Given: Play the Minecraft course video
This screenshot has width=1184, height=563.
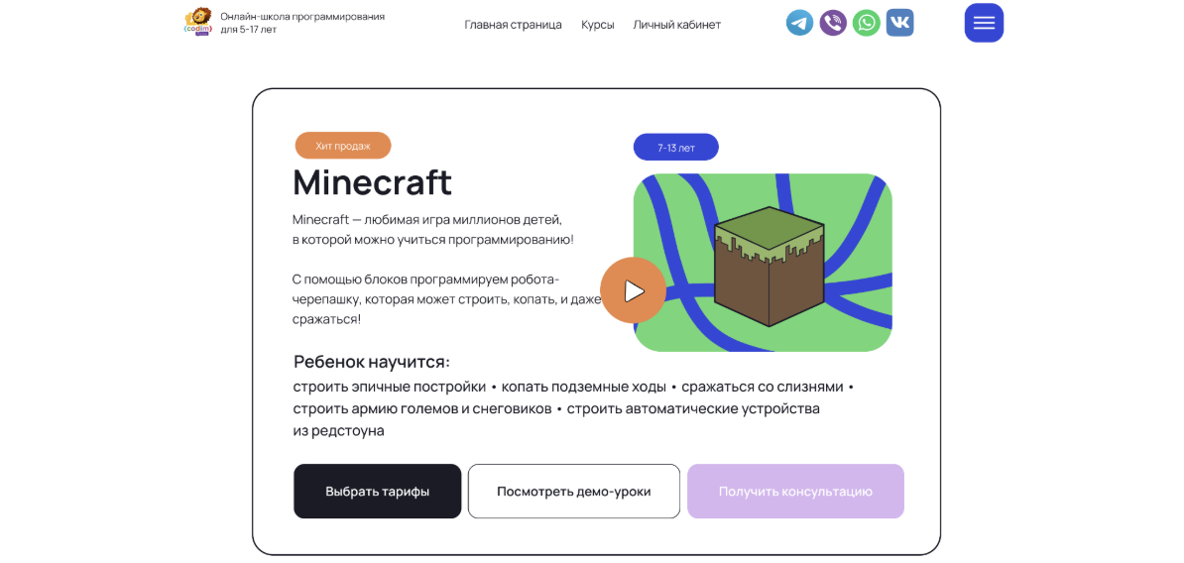Looking at the screenshot, I should click(633, 290).
